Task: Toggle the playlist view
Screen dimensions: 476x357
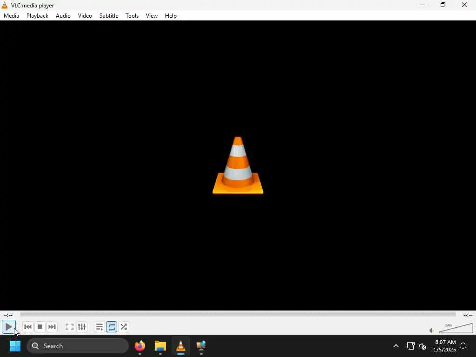Action: pyautogui.click(x=99, y=327)
